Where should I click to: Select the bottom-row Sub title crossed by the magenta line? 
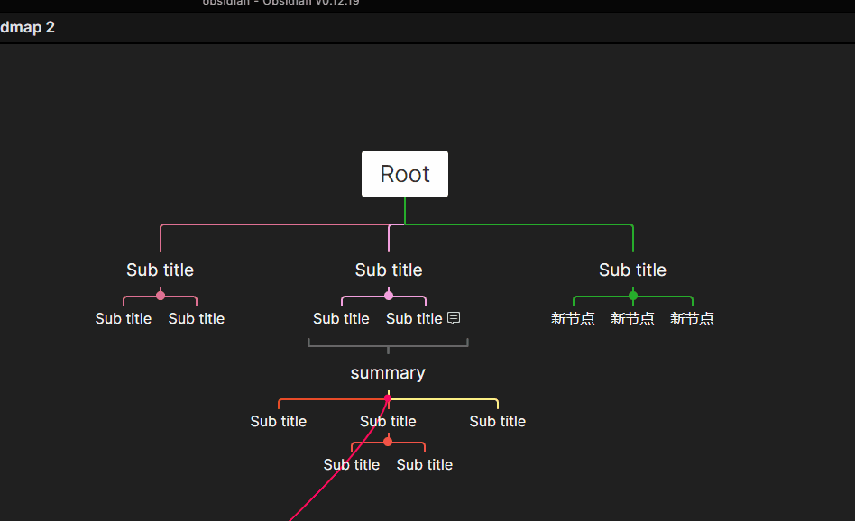coord(351,464)
